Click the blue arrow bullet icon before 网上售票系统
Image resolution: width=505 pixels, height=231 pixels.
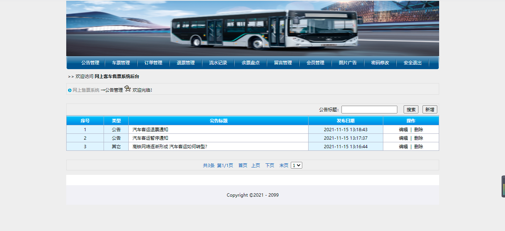point(70,91)
